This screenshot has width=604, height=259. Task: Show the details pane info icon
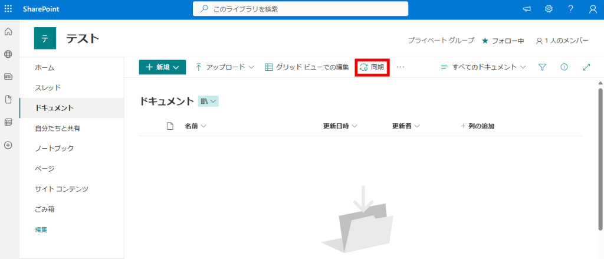[x=564, y=67]
